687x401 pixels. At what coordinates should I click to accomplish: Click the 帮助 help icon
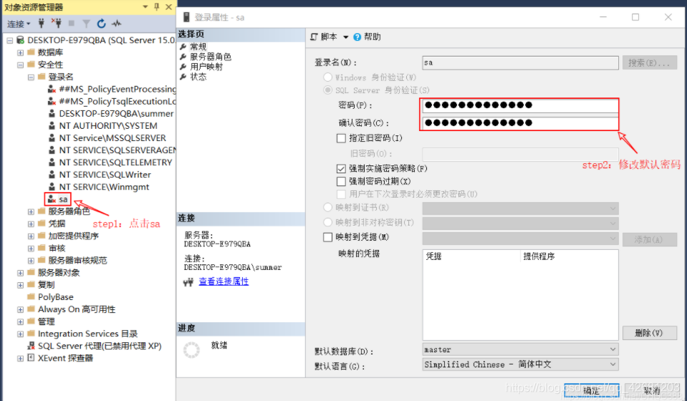coord(357,37)
